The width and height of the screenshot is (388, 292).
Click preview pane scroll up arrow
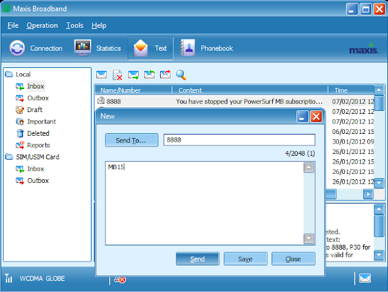coord(379,210)
